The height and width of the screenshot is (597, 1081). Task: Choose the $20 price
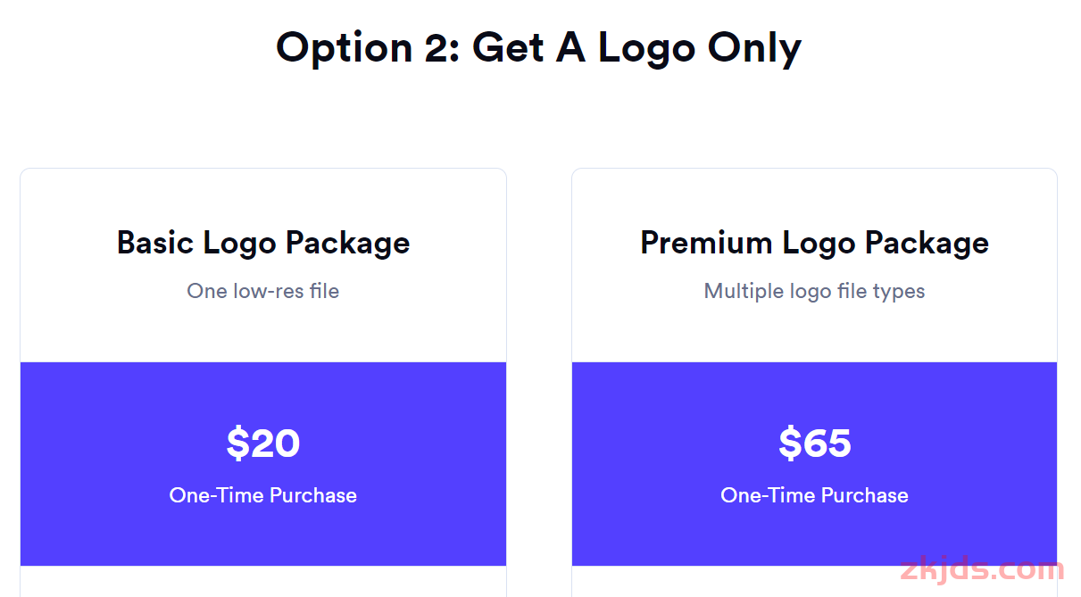click(x=263, y=443)
